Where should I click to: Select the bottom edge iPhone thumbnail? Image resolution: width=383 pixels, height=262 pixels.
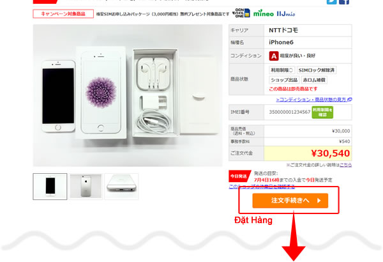121,187
